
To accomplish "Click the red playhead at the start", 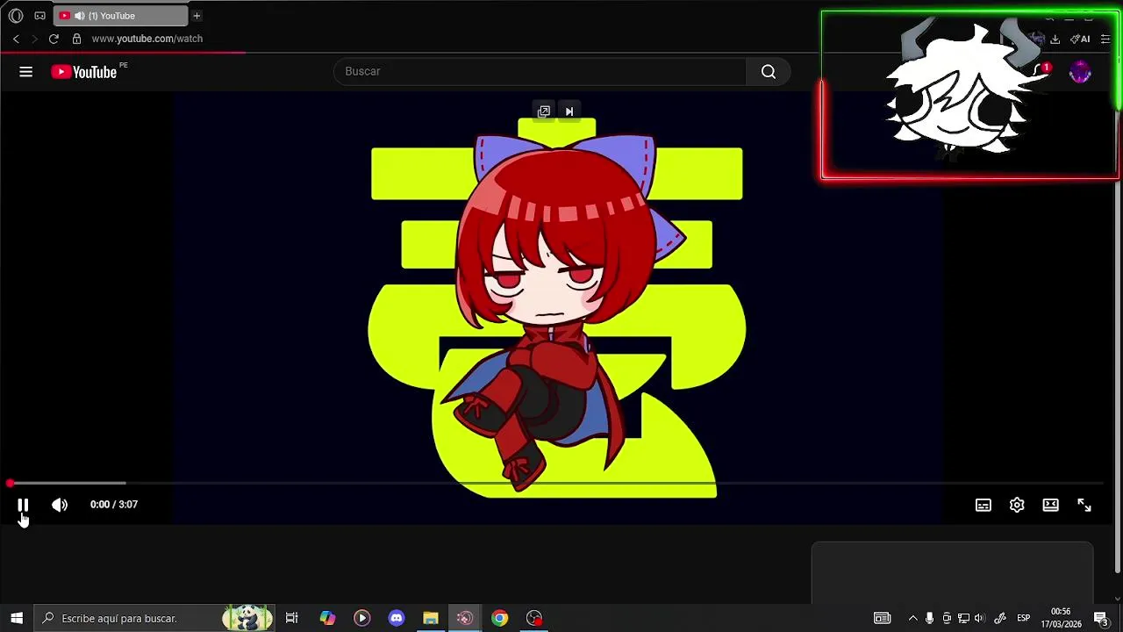I will click(10, 484).
